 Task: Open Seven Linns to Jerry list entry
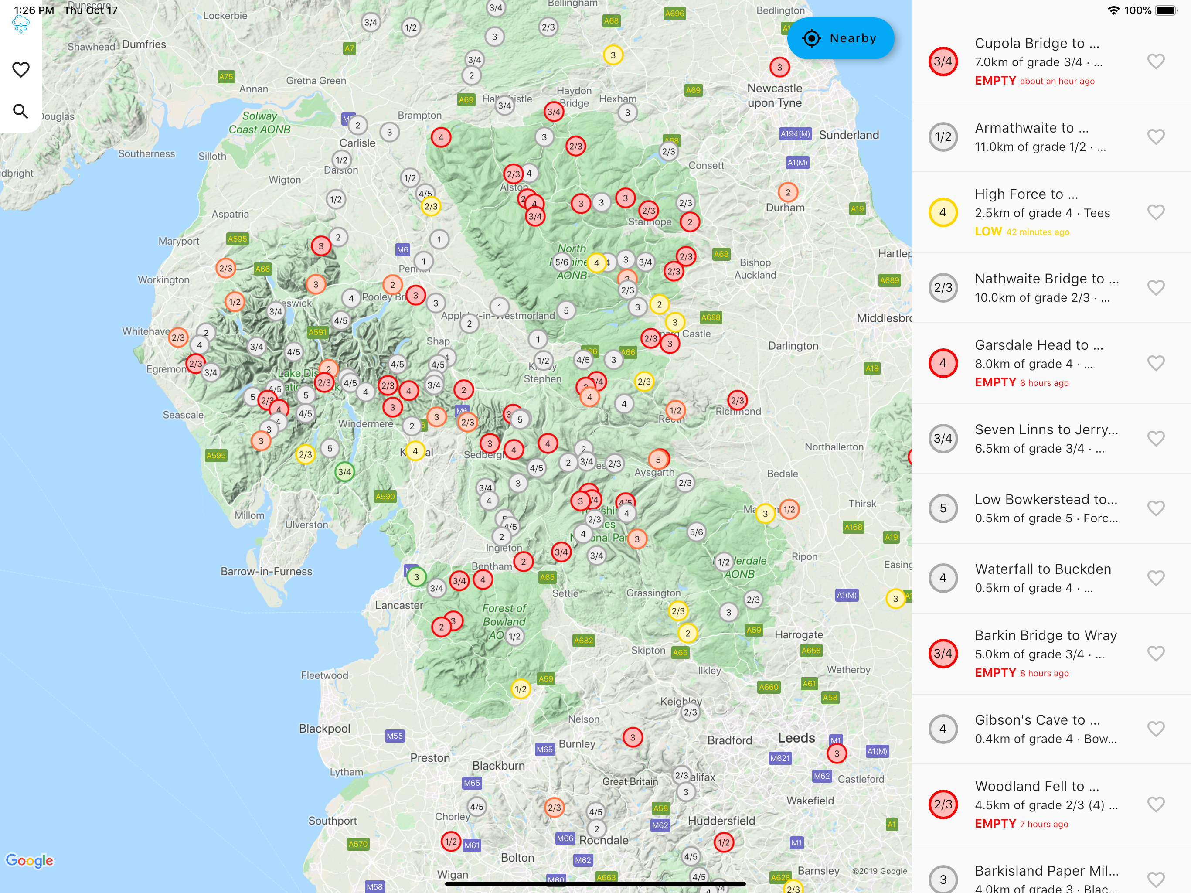pos(1051,438)
